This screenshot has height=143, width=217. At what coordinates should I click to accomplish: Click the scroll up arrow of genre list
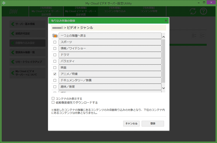[x=164, y=37]
